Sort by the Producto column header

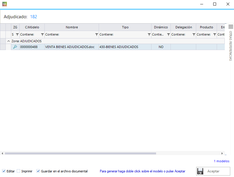(206, 27)
